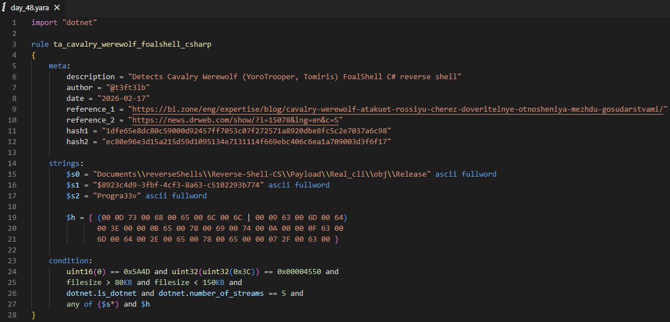The image size is (670, 322).
Task: Click the reference_1 key name
Action: coord(90,109)
